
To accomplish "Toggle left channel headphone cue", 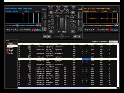I will 51,32.
